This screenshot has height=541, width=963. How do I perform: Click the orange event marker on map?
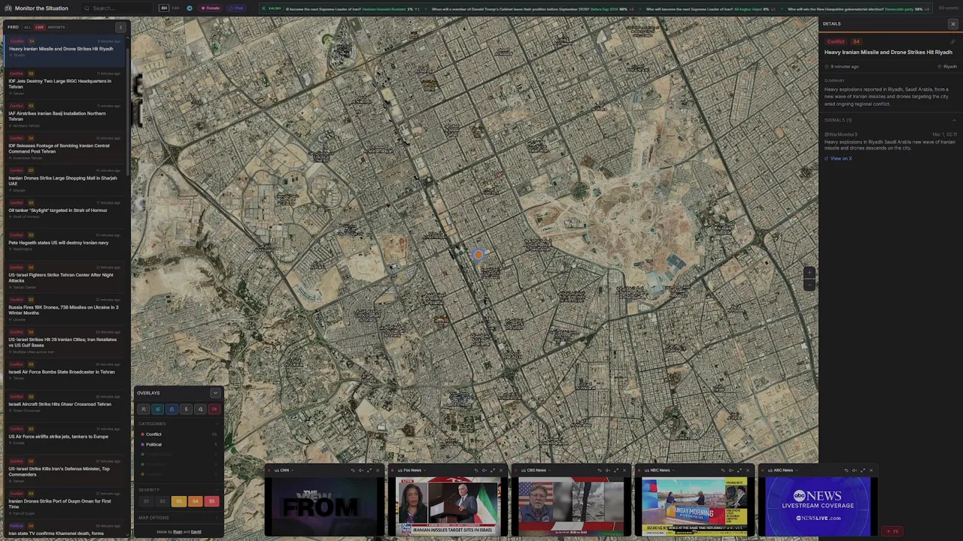click(478, 255)
